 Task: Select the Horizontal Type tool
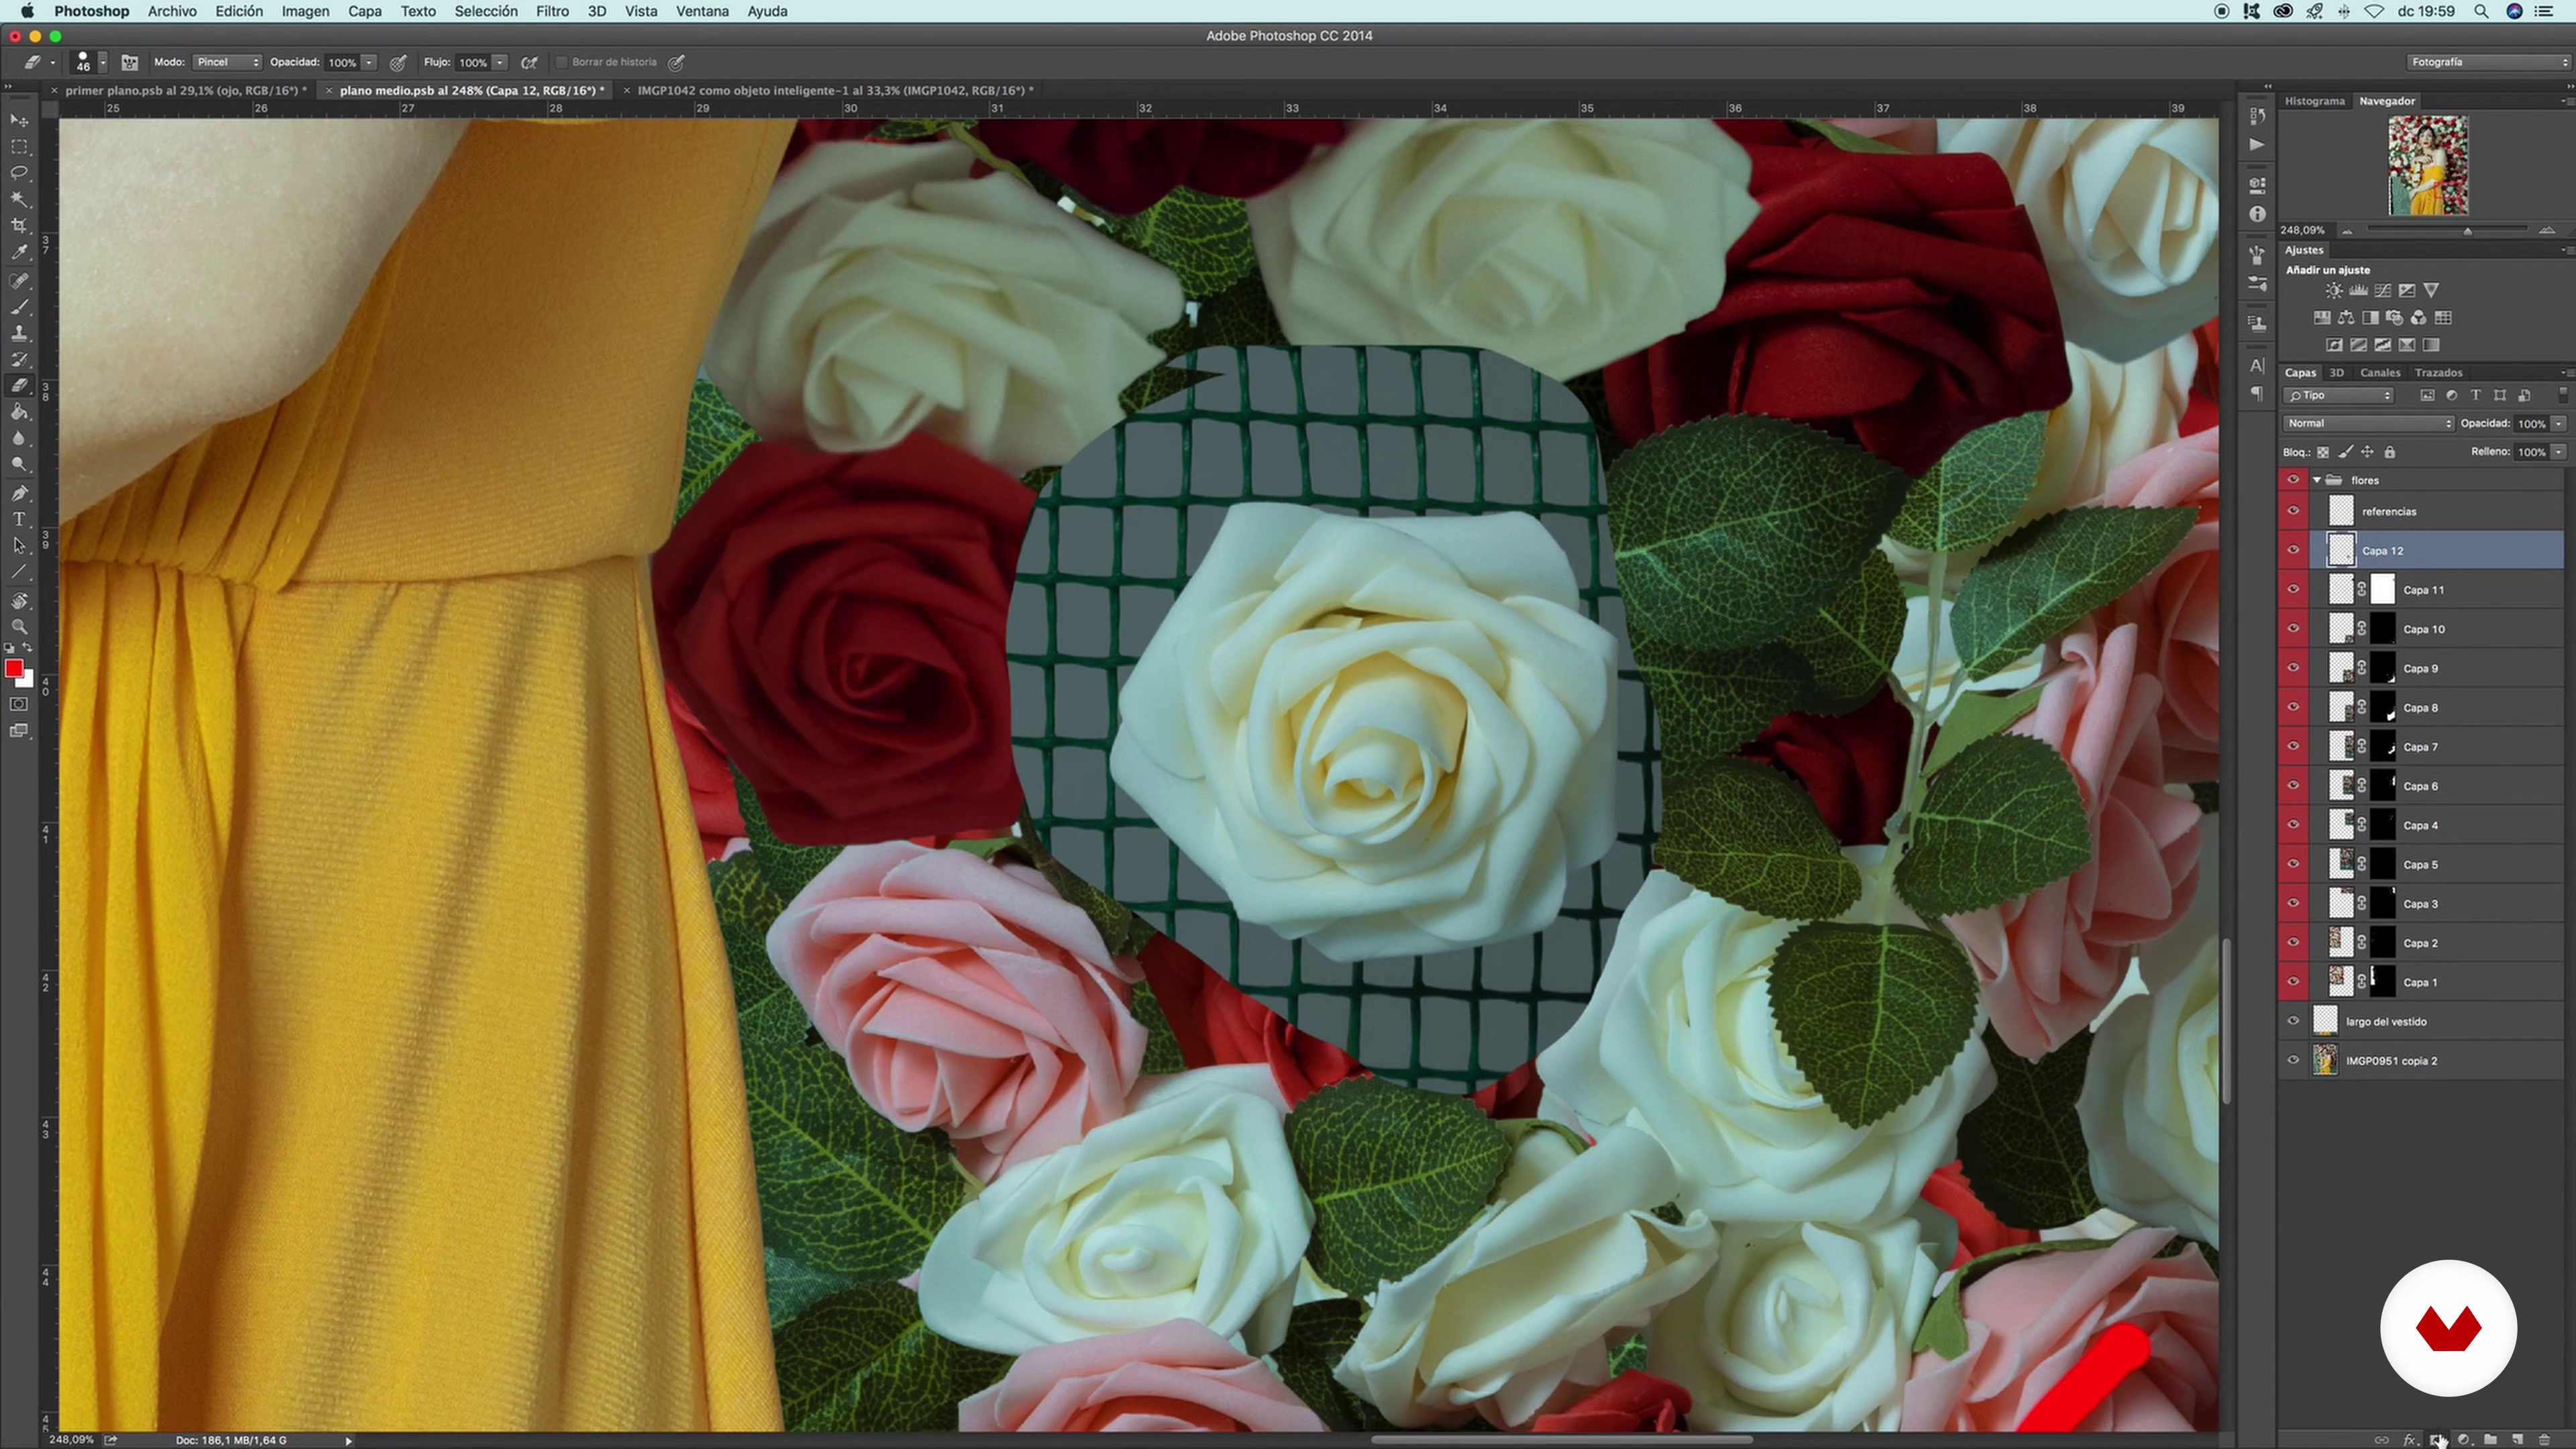click(19, 519)
